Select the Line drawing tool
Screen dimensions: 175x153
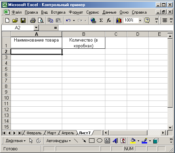pos(76,141)
